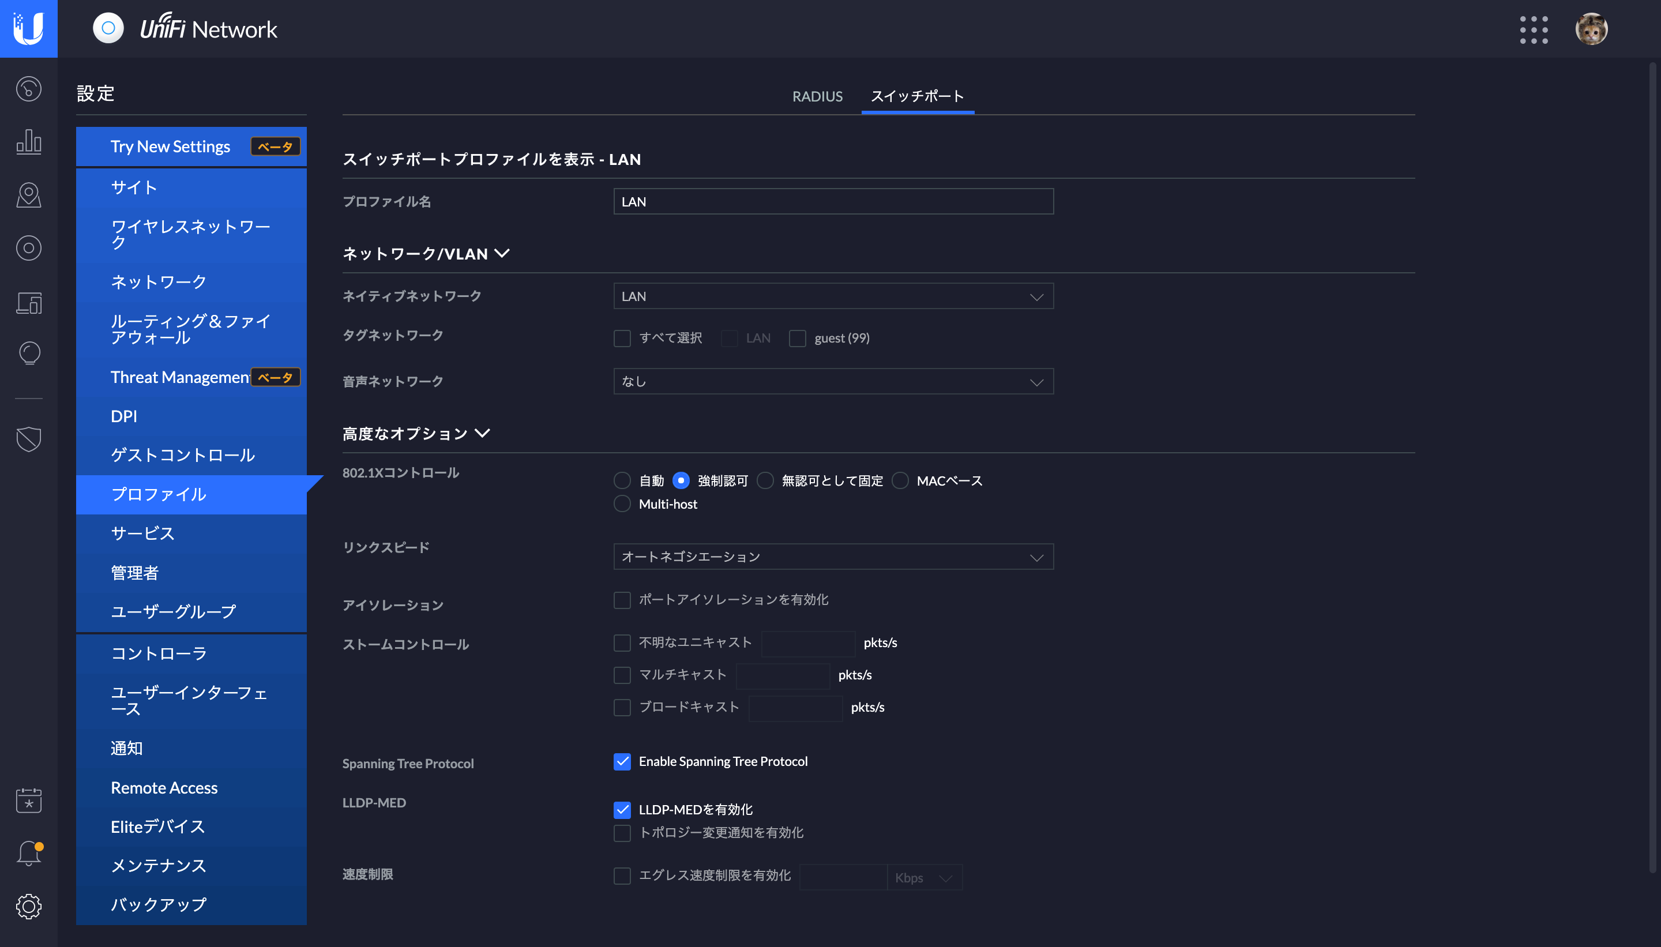The width and height of the screenshot is (1661, 947).
Task: Click the Ubiquiti logo icon
Action: click(29, 29)
